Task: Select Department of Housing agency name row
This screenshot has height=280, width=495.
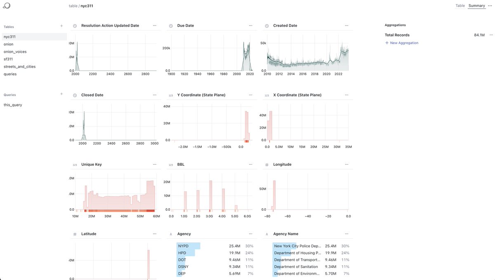Action: tap(311, 253)
